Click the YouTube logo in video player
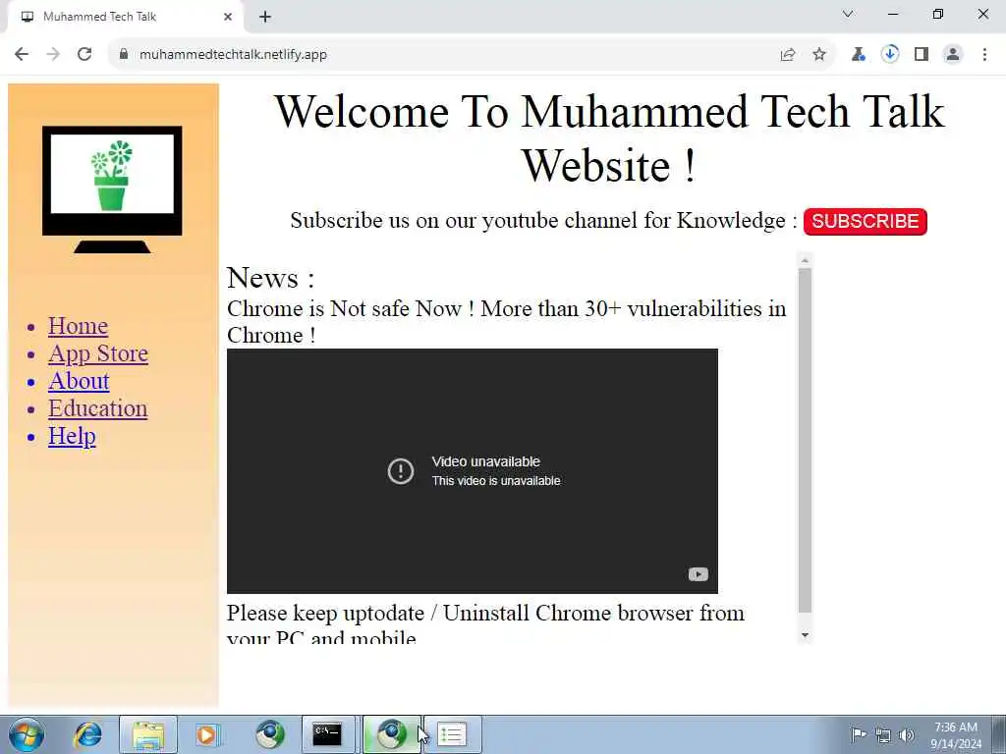1006x754 pixels. [x=699, y=574]
